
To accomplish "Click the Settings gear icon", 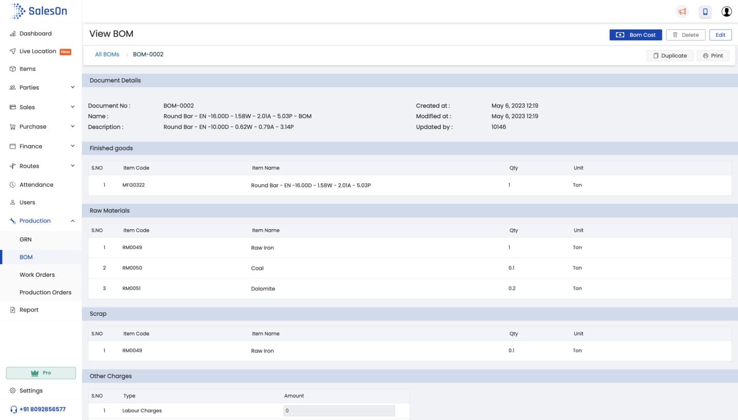I will pyautogui.click(x=13, y=391).
